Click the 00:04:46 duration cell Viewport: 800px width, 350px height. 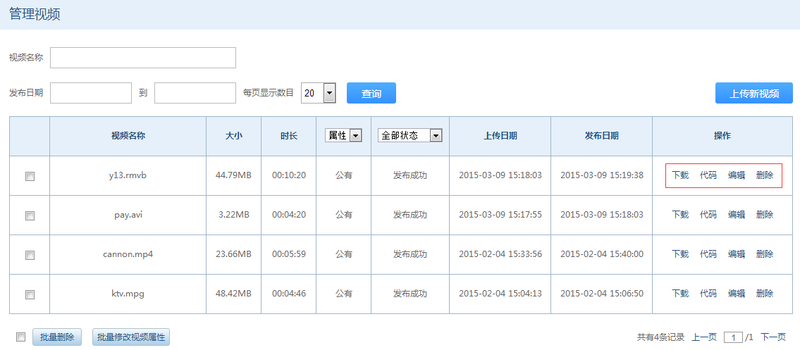point(289,294)
